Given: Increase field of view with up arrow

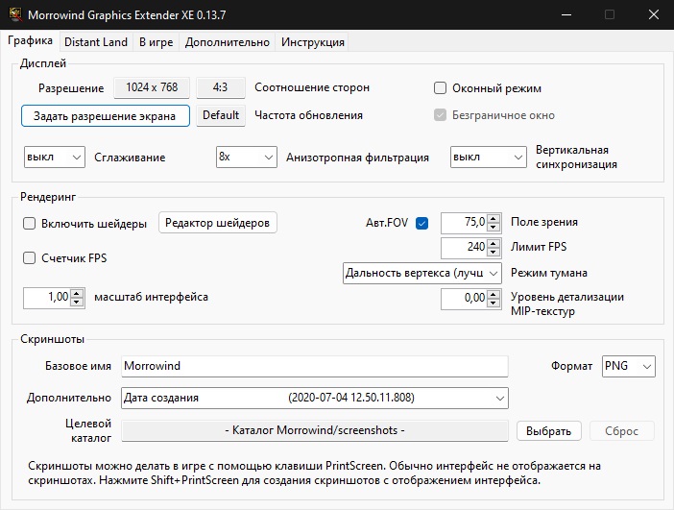Looking at the screenshot, I should point(493,218).
